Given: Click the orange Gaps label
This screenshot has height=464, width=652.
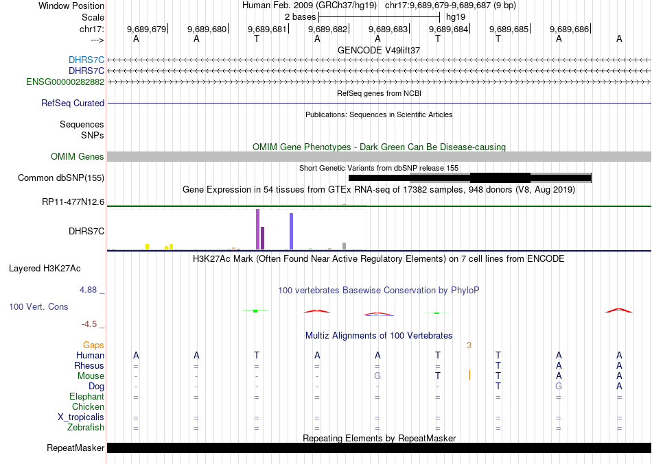Looking at the screenshot, I should tap(93, 345).
